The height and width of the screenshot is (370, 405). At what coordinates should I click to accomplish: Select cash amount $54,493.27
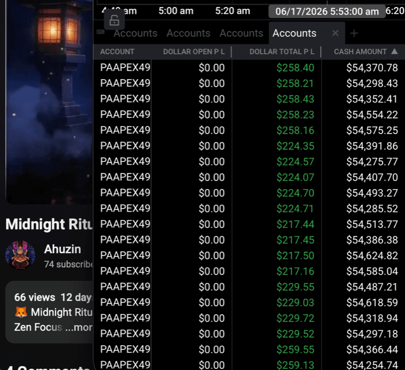(372, 193)
